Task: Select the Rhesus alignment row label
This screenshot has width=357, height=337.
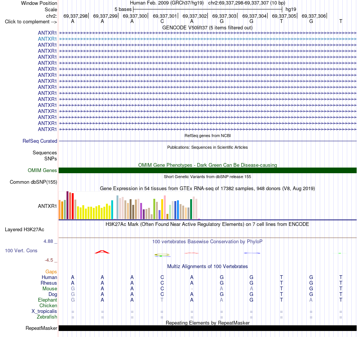Action: pos(49,283)
